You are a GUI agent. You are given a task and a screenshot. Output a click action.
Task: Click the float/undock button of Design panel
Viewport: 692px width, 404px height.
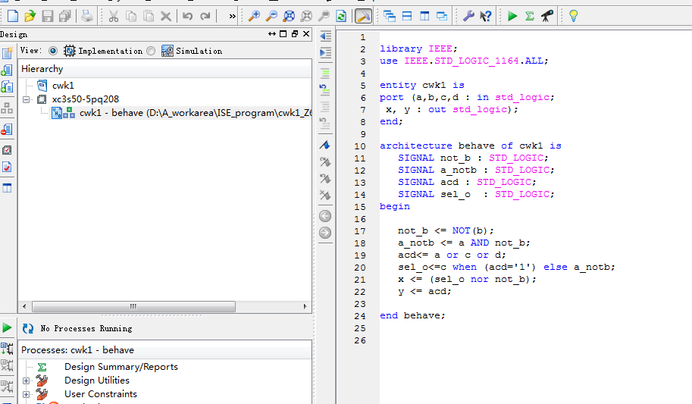tap(295, 34)
